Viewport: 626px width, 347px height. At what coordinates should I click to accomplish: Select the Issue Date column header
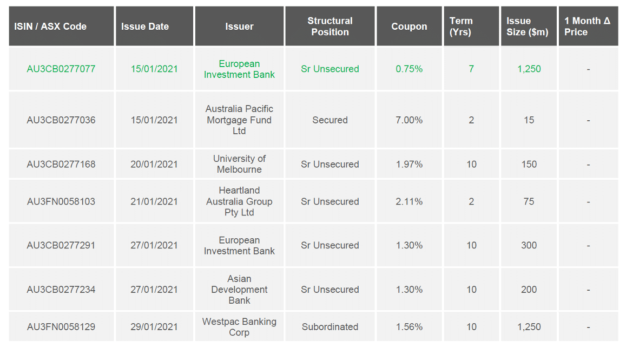pos(155,27)
